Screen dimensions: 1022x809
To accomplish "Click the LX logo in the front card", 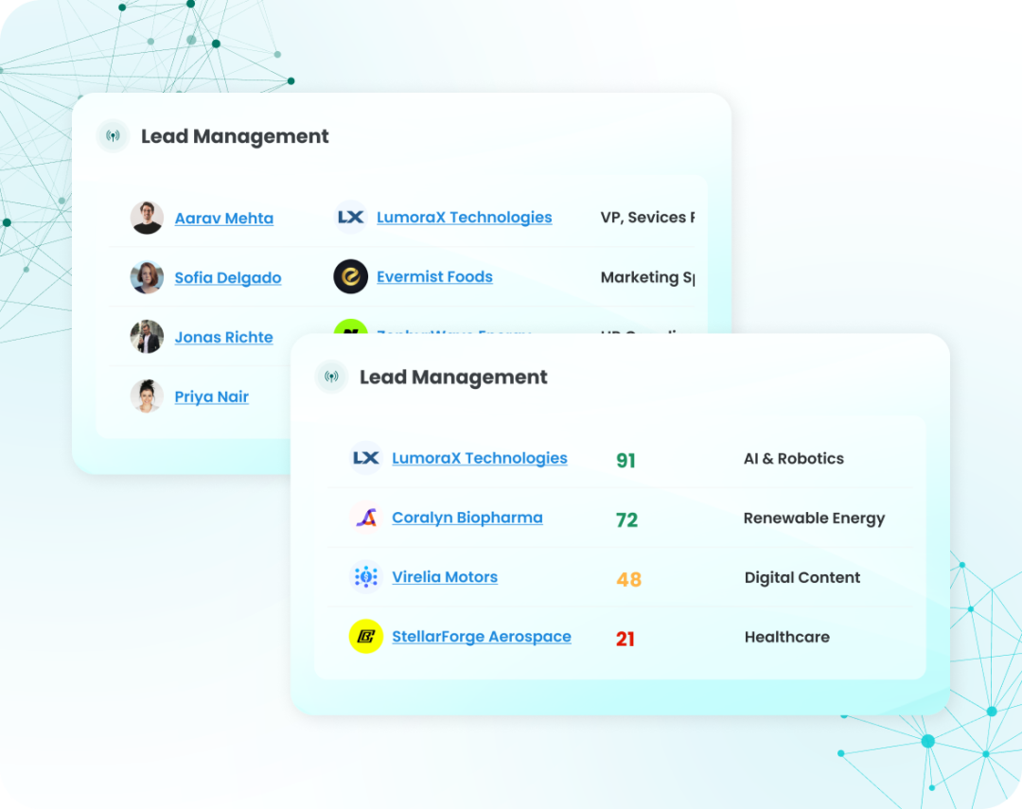I will [365, 458].
